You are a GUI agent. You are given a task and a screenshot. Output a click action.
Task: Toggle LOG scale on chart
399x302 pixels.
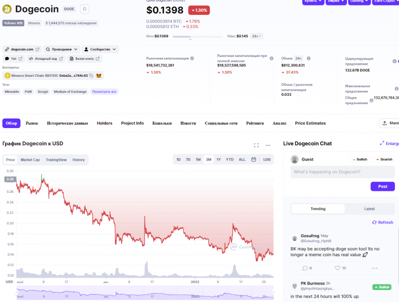point(267,159)
